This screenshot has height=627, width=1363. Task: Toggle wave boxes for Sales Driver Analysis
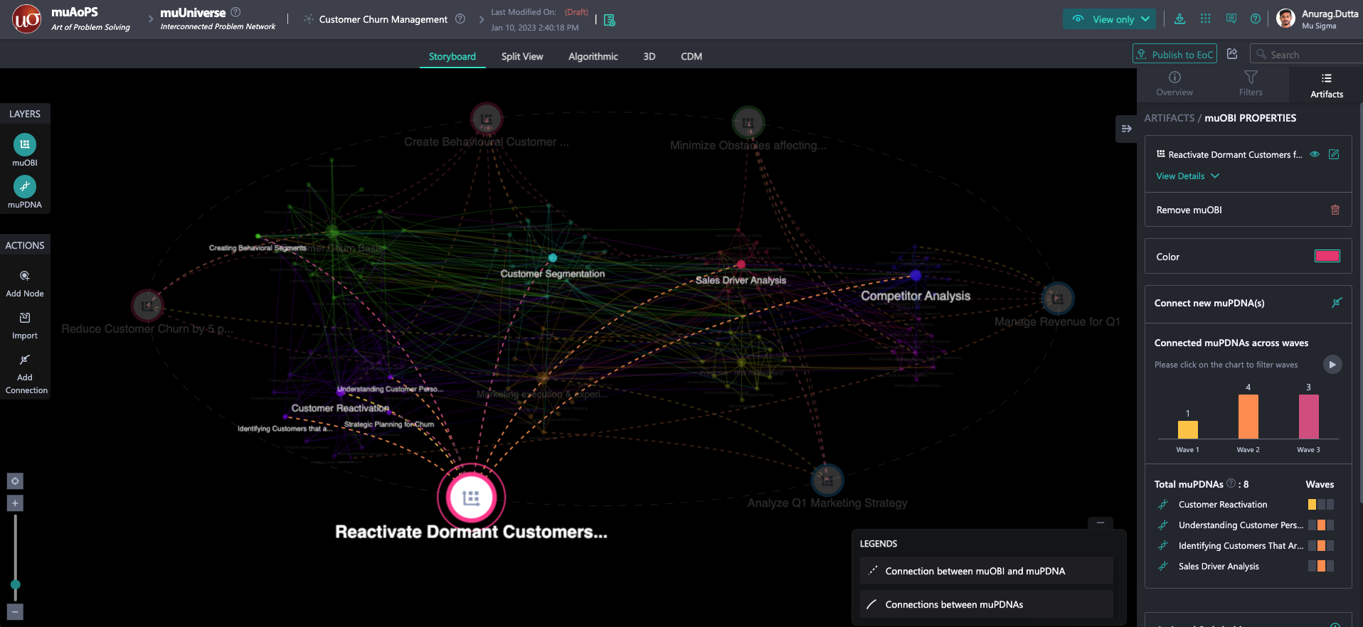[x=1321, y=567]
